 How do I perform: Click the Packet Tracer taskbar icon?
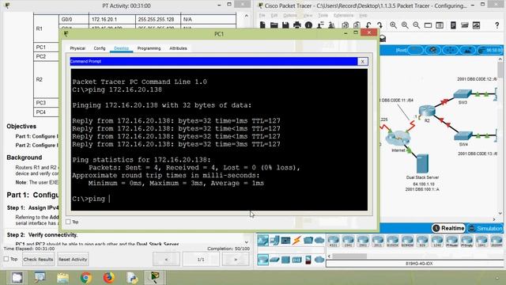click(x=155, y=277)
